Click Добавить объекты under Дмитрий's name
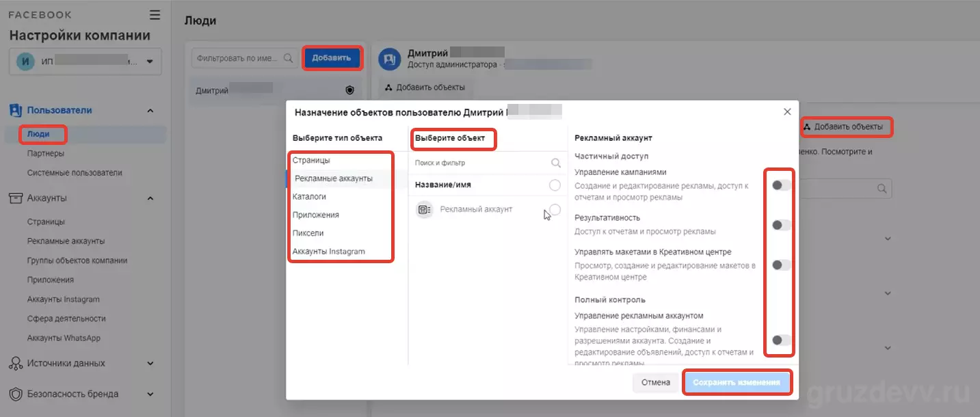Screen dimensions: 980x417 (425, 88)
